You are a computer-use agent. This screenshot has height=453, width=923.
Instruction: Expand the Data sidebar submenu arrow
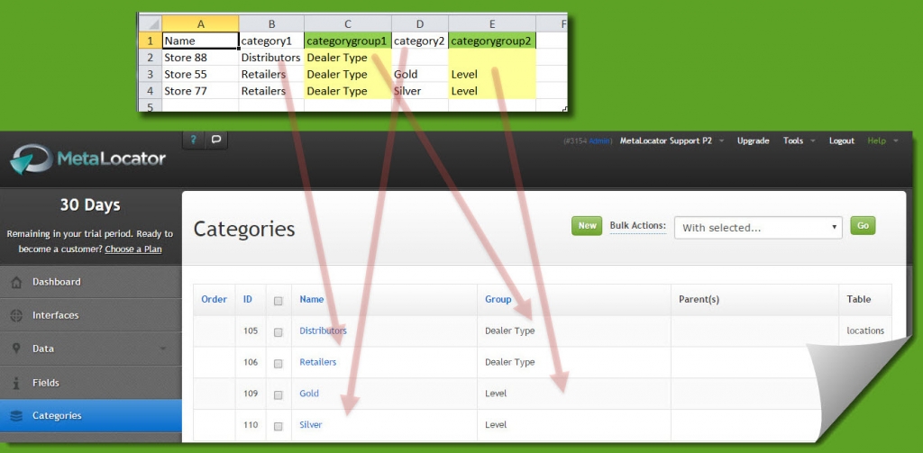[162, 349]
